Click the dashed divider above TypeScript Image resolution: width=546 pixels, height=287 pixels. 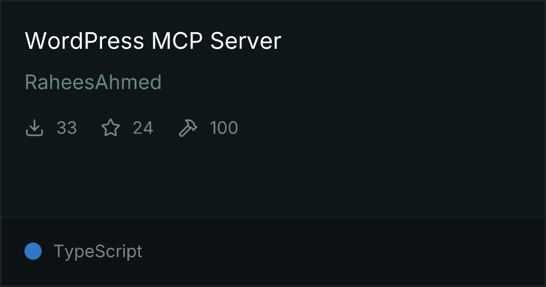pos(273,218)
